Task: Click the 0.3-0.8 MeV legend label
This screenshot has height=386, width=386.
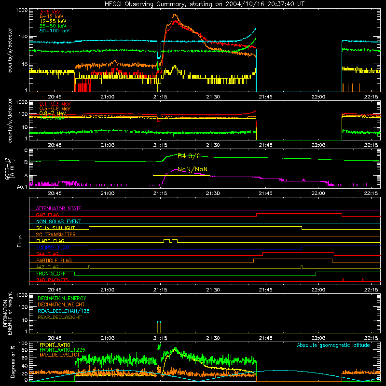Action: click(55, 109)
